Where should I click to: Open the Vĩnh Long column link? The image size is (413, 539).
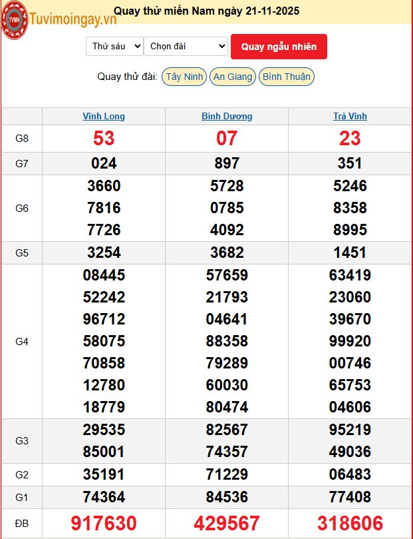(104, 116)
